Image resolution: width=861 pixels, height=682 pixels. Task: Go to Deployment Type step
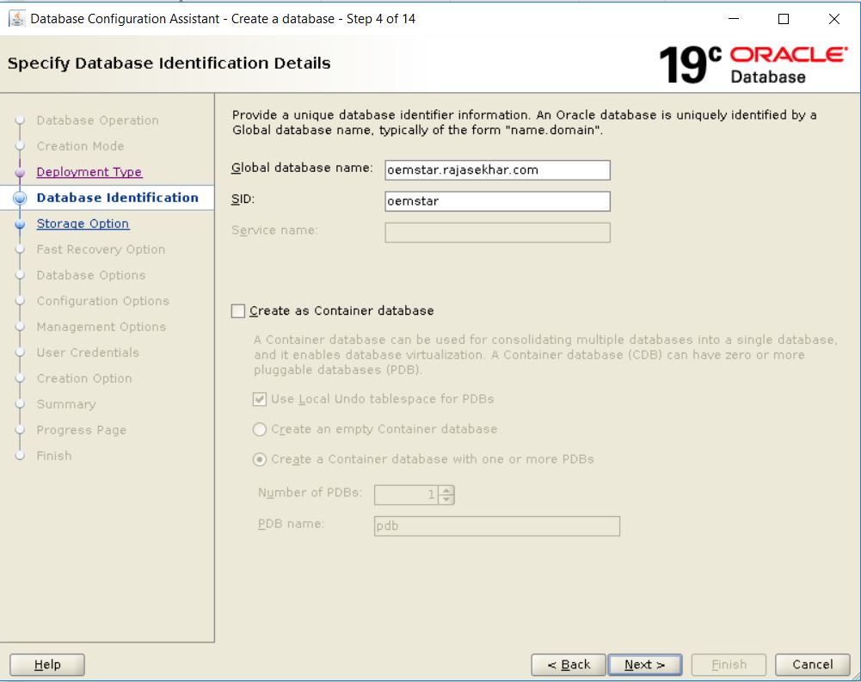[89, 172]
